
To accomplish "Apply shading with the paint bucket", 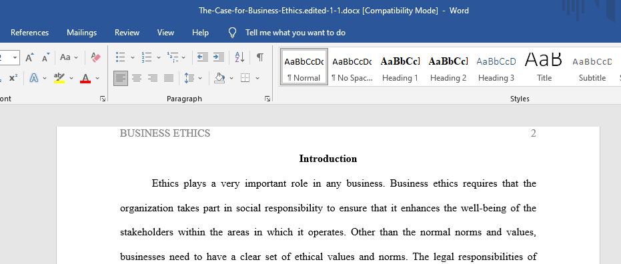I will (x=219, y=78).
